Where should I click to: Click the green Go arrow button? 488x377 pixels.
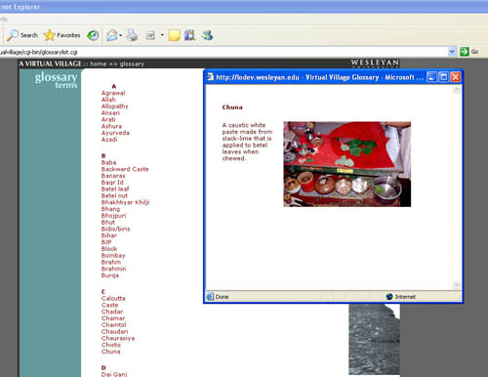coord(465,52)
